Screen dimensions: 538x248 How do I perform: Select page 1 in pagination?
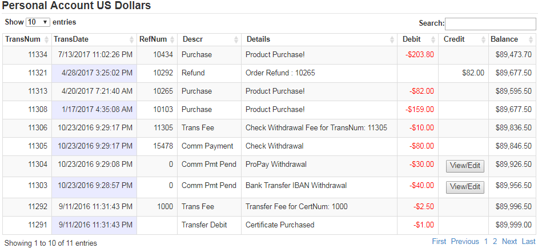point(486,242)
